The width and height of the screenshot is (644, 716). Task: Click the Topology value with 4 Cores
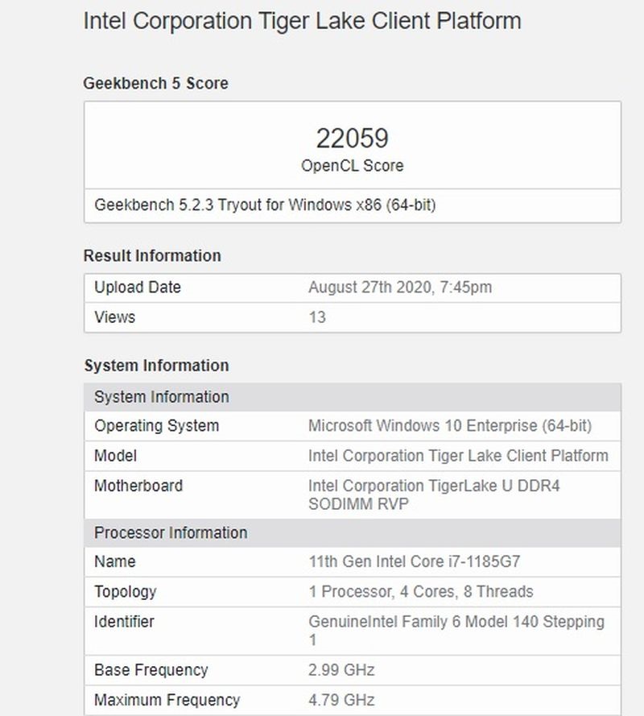pyautogui.click(x=420, y=592)
